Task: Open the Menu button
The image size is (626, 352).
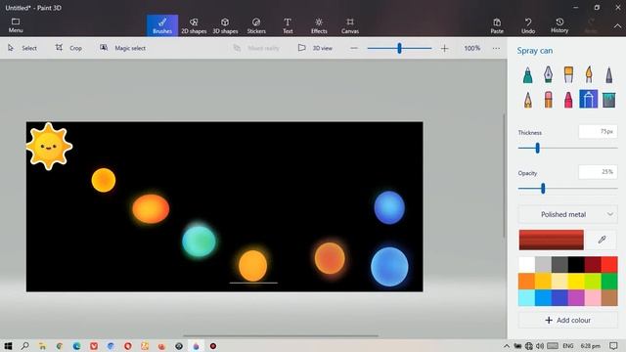Action: (16, 25)
